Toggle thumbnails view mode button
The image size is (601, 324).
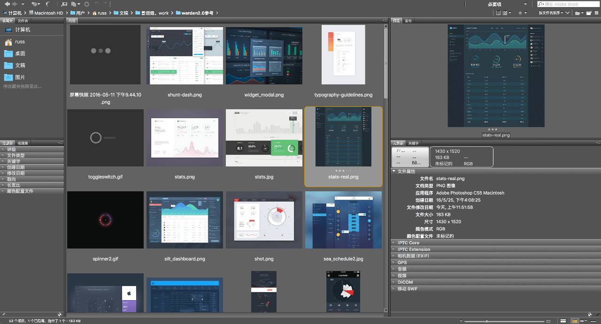(575, 321)
